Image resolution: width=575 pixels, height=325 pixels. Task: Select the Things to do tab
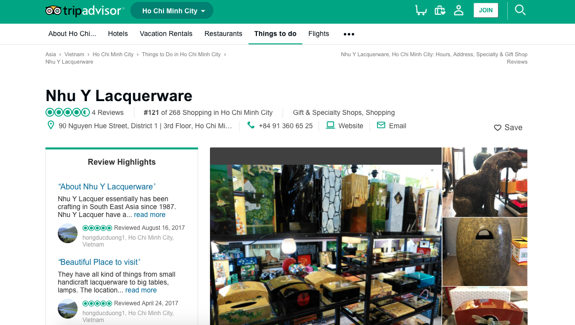pyautogui.click(x=276, y=34)
